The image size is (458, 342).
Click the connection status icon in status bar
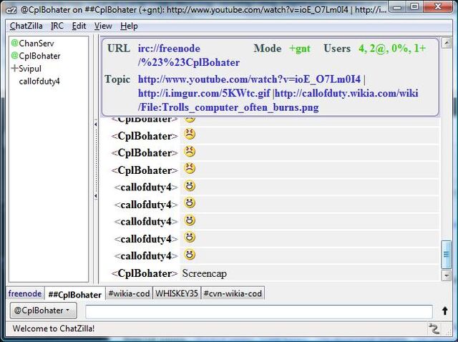434,329
